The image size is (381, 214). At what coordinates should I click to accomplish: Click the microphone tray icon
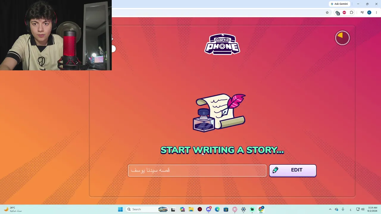tap(343, 209)
